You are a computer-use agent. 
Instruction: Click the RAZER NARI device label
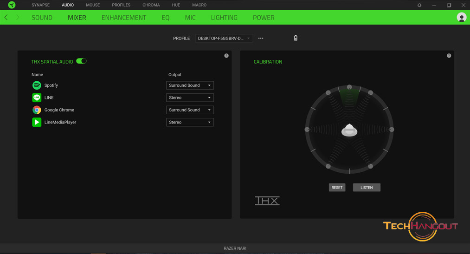tap(235, 248)
